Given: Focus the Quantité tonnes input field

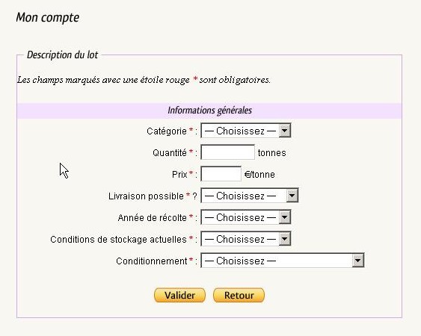Looking at the screenshot, I should (227, 152).
